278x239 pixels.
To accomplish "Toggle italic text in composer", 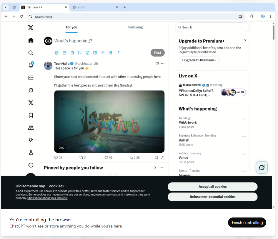I will (x=118, y=53).
